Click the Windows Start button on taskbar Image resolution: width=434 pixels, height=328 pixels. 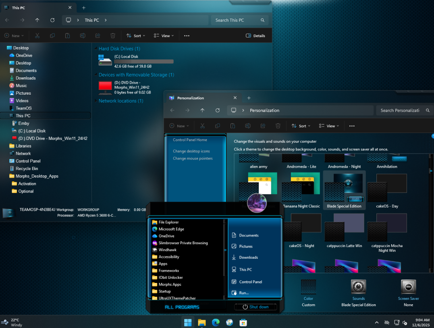coord(188,322)
